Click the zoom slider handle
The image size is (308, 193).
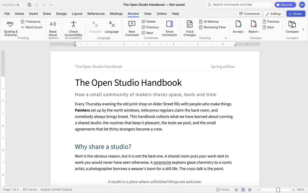pos(278,190)
